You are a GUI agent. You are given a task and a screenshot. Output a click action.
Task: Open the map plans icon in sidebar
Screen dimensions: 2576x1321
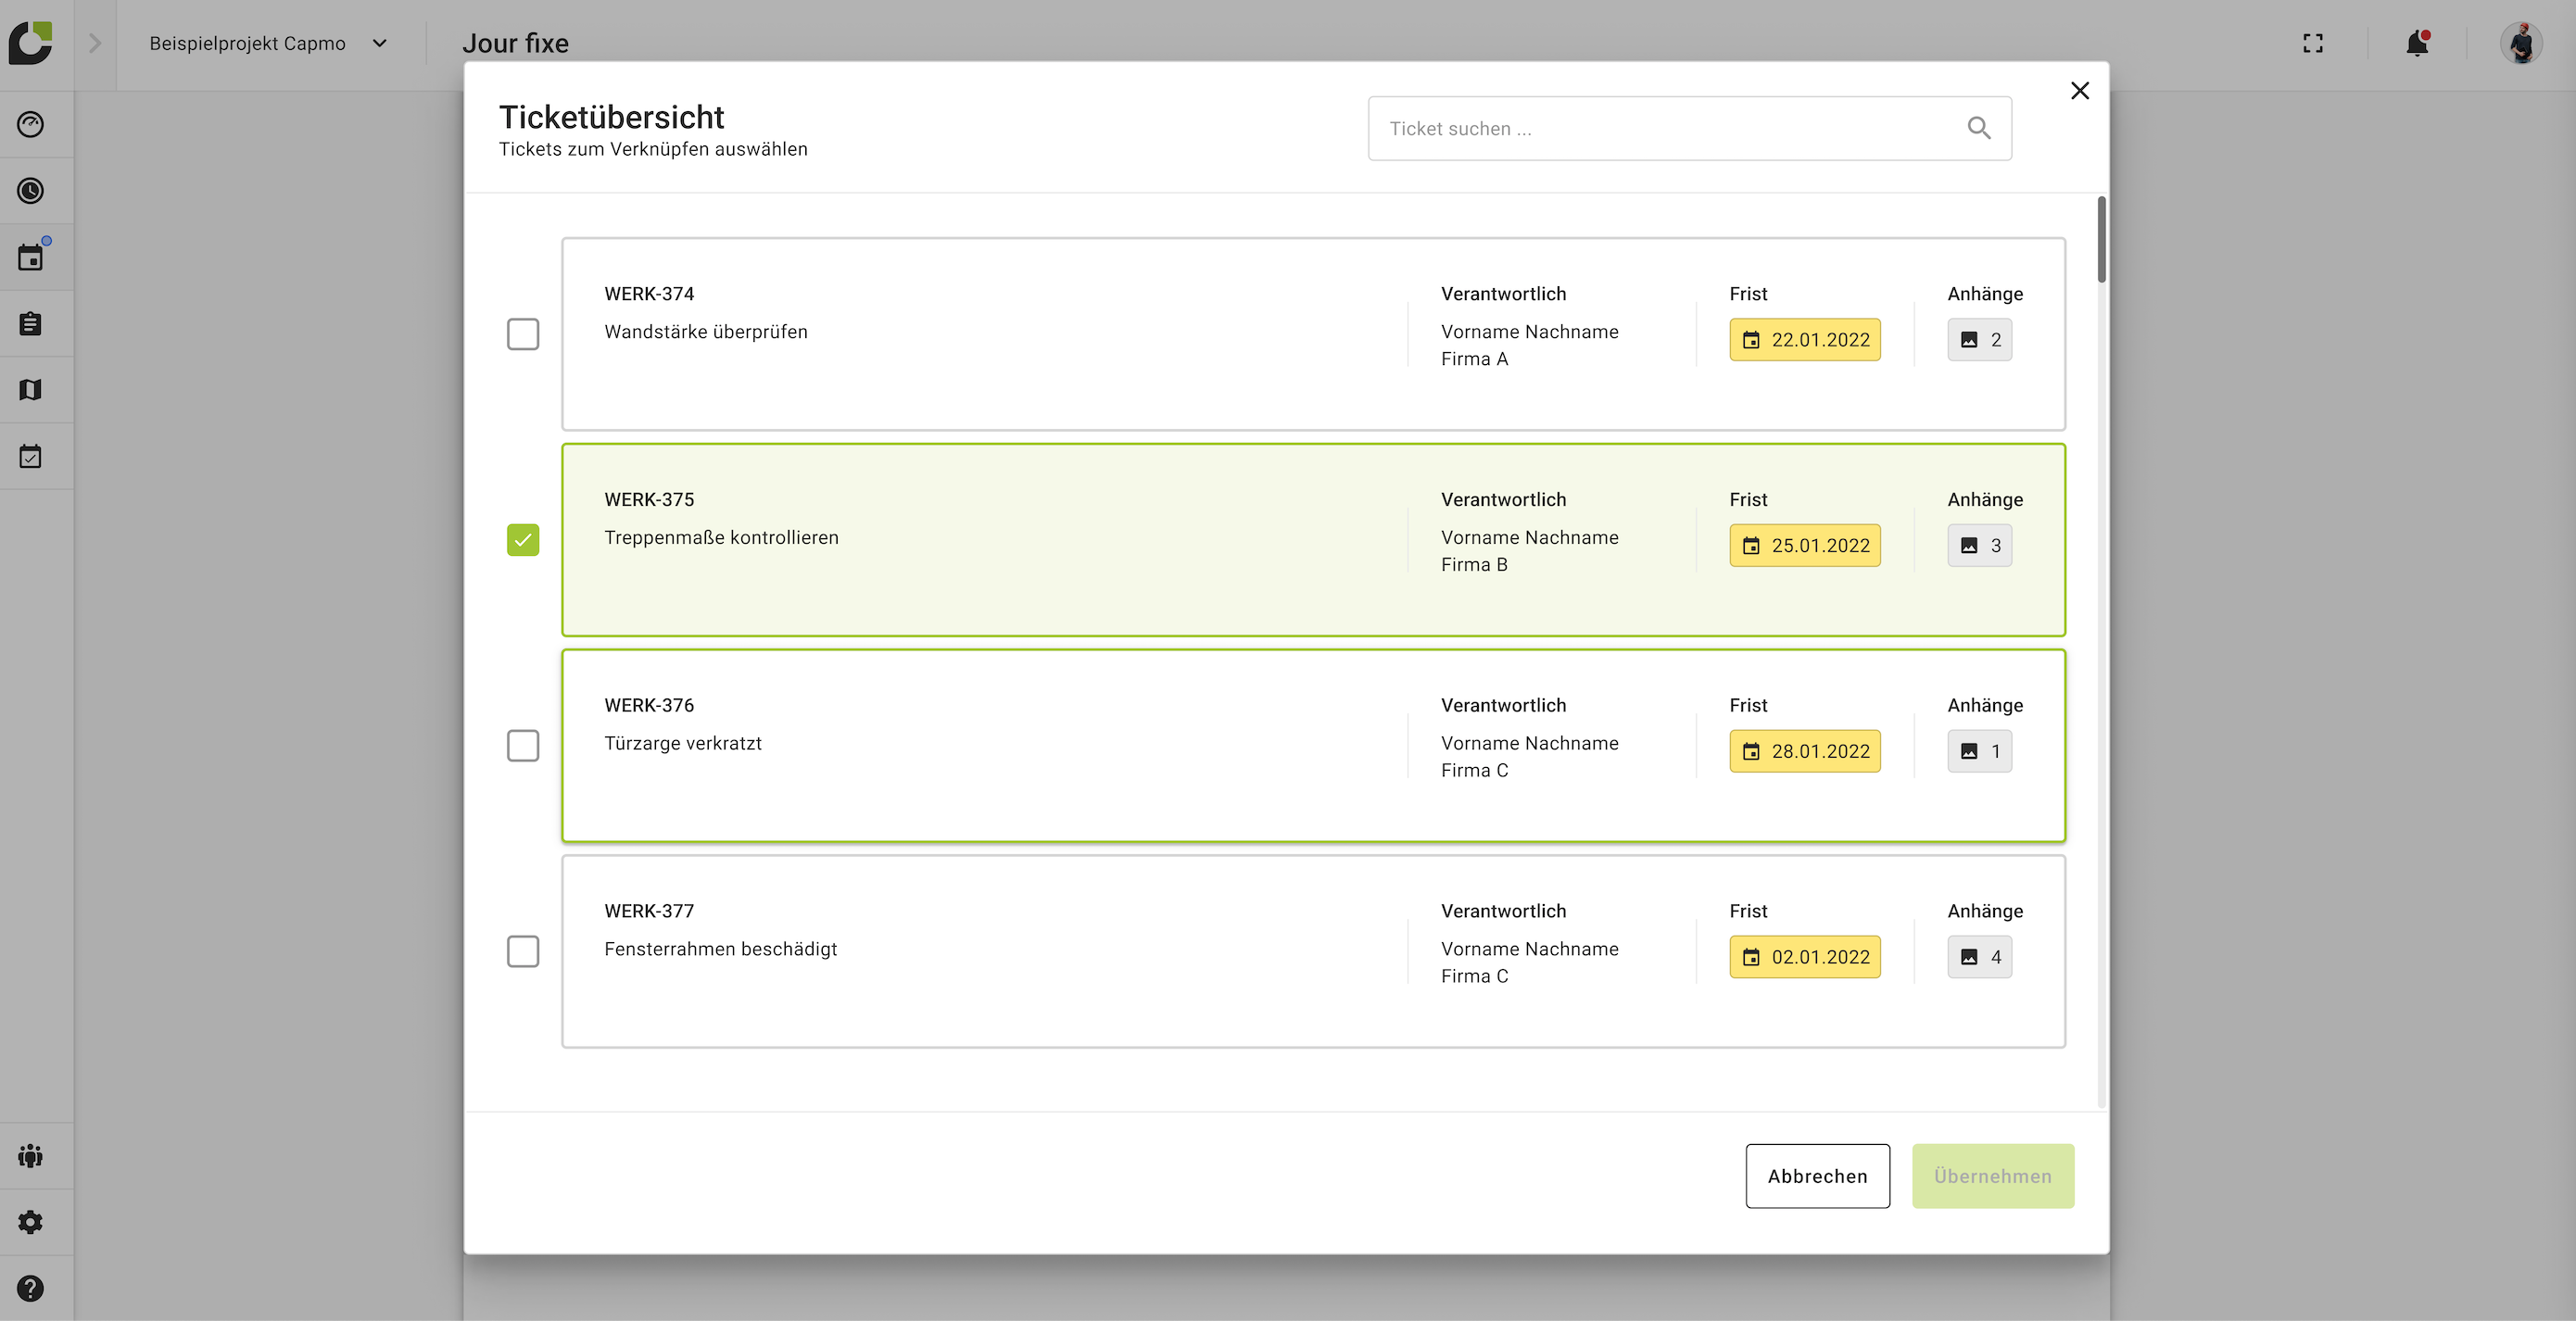coord(31,390)
